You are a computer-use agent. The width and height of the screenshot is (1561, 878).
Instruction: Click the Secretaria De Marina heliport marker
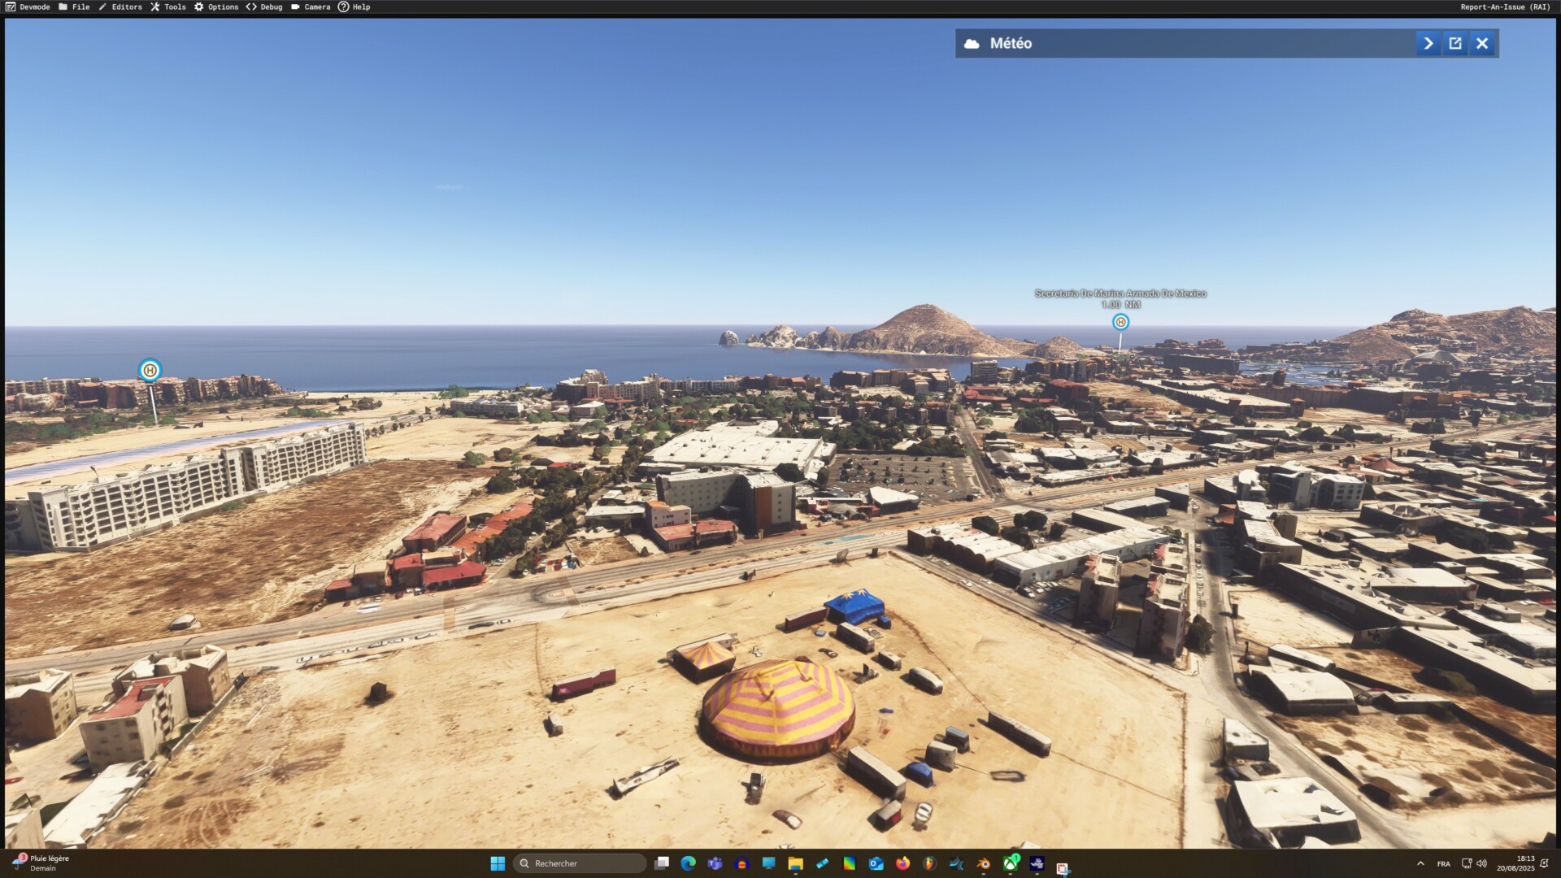(1120, 322)
